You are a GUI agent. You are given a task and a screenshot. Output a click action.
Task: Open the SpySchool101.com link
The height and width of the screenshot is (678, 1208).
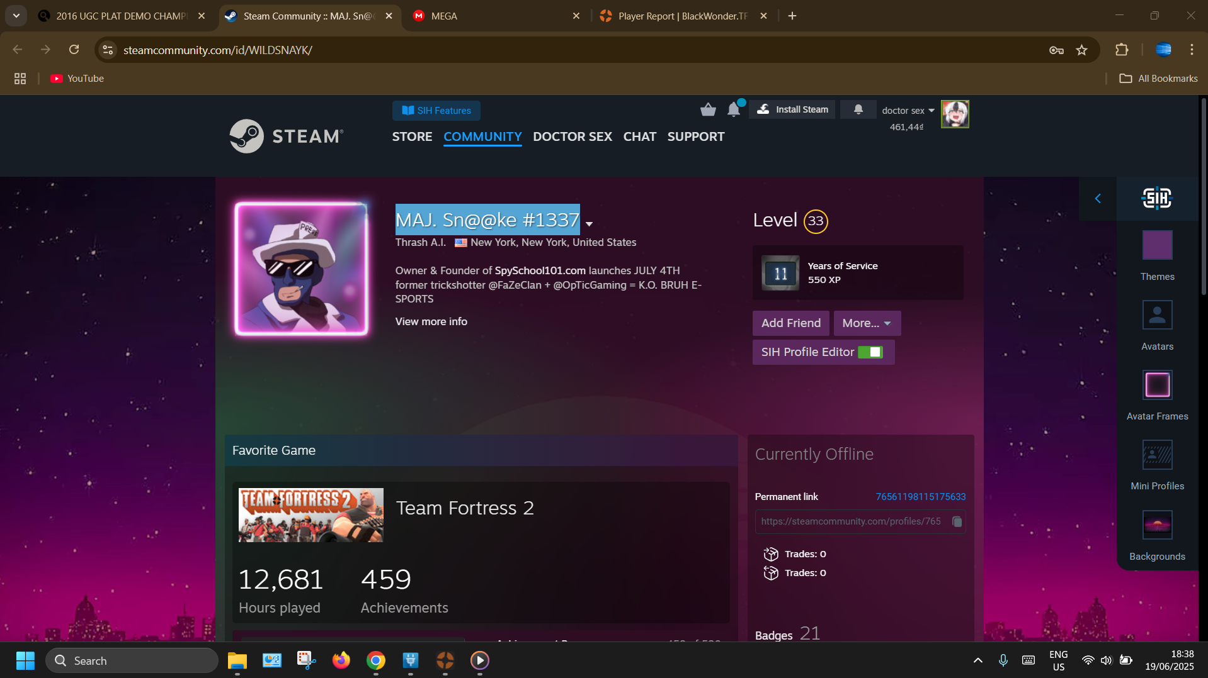(x=540, y=270)
